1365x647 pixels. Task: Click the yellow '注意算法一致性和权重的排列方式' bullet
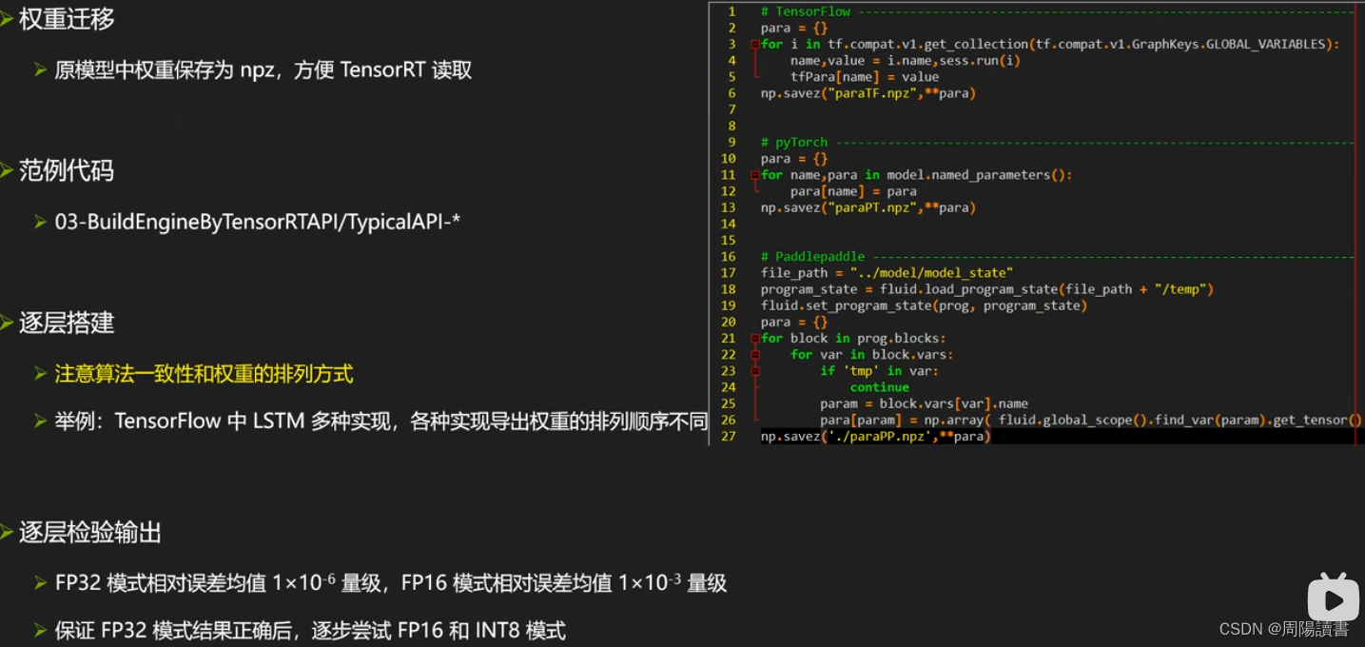(205, 374)
